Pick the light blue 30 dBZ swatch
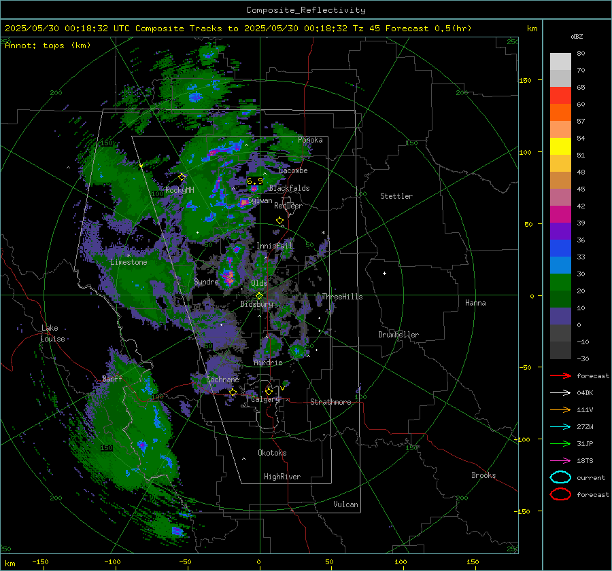Image resolution: width=612 pixels, height=571 pixels. 560,265
